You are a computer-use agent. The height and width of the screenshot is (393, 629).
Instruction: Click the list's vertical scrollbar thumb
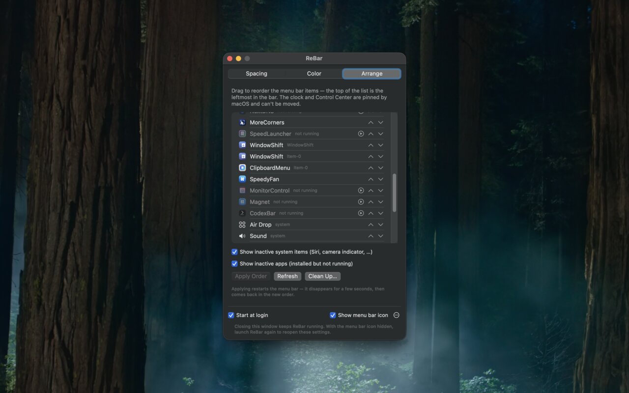click(x=394, y=193)
